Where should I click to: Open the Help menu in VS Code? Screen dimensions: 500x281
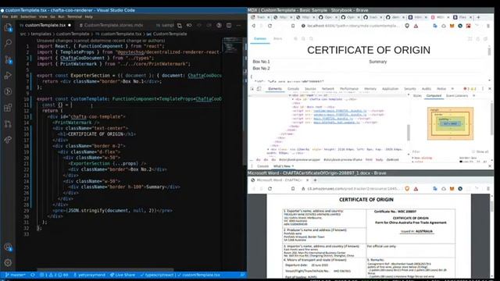pos(88,16)
